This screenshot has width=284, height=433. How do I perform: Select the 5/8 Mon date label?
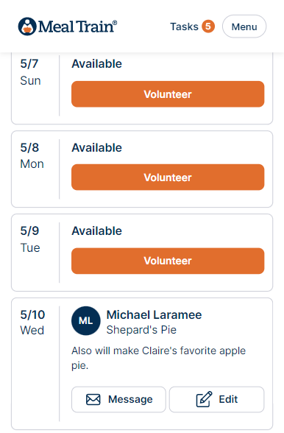click(x=32, y=156)
